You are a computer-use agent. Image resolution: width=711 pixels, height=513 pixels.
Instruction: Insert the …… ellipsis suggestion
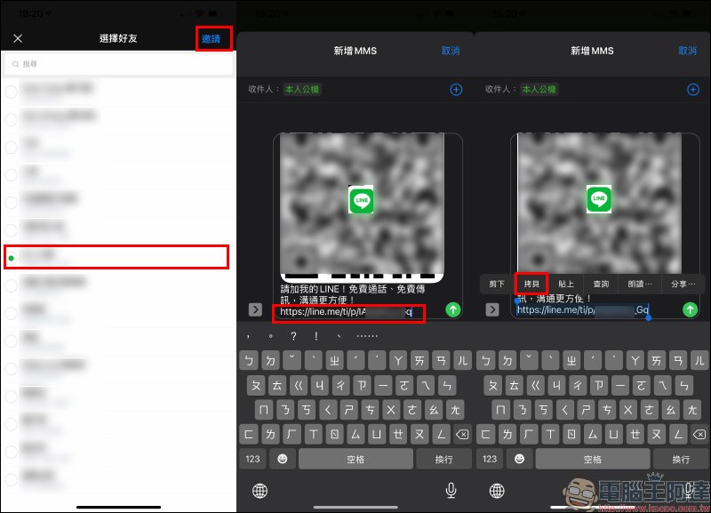(367, 336)
